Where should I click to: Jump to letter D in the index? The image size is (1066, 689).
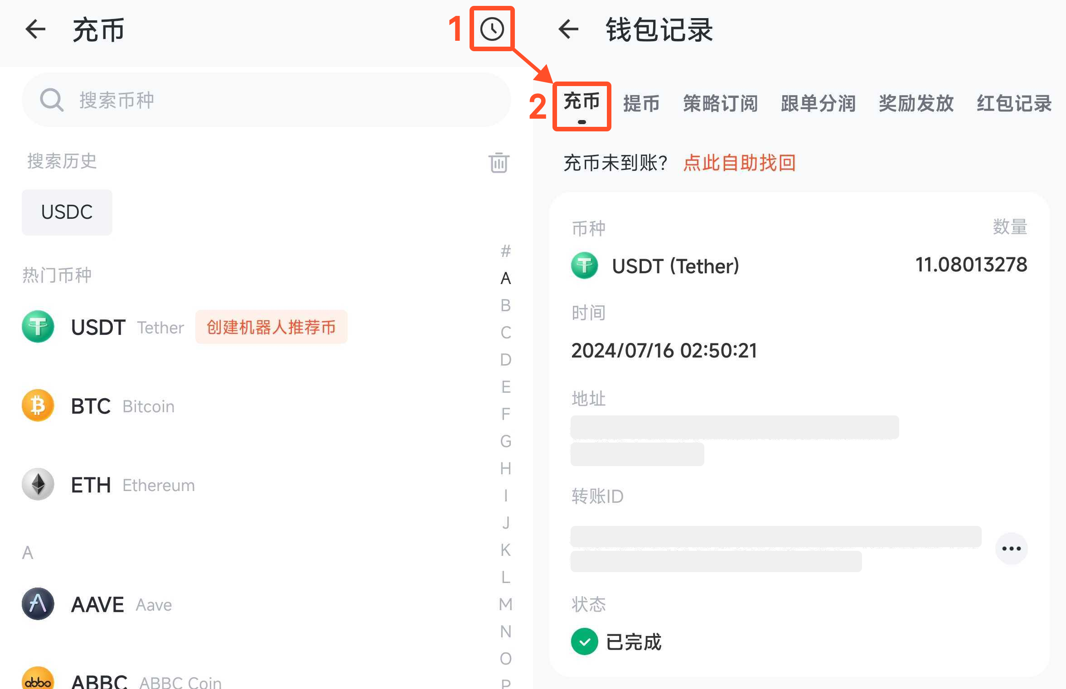click(506, 359)
